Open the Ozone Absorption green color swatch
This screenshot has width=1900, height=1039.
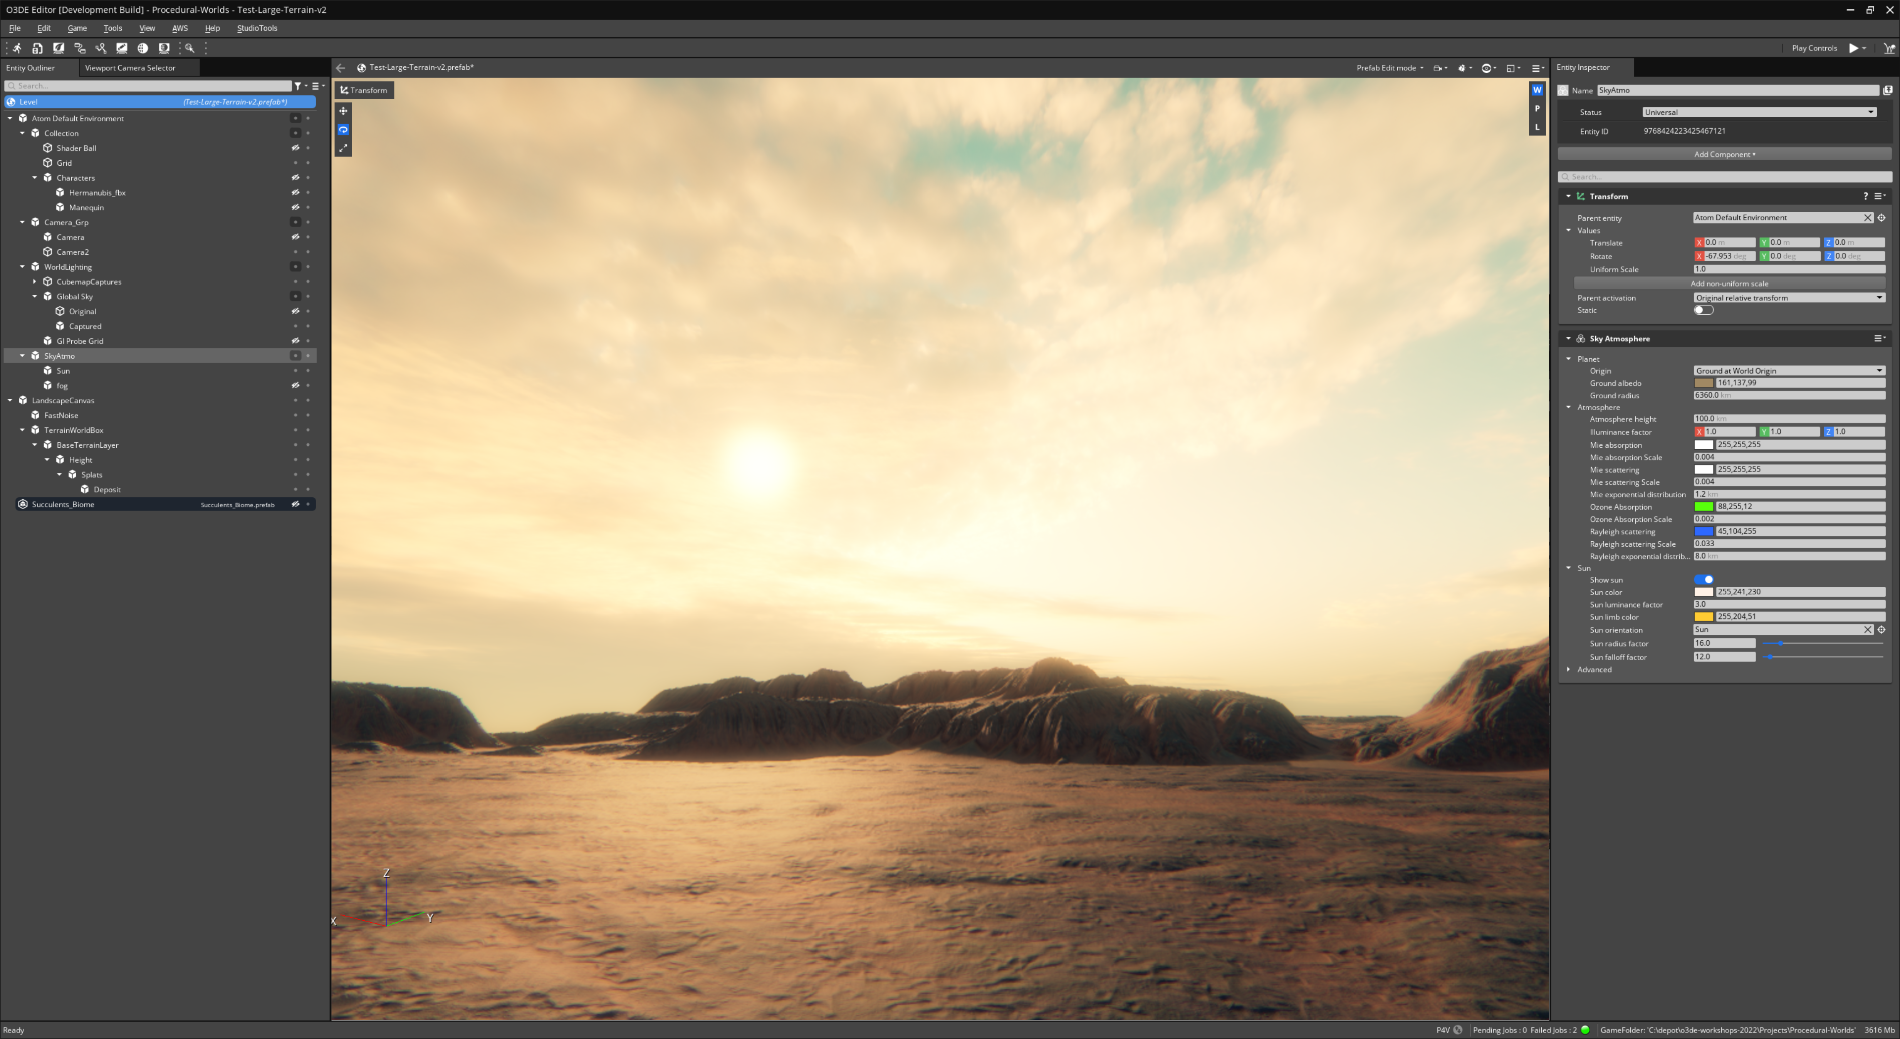tap(1703, 507)
